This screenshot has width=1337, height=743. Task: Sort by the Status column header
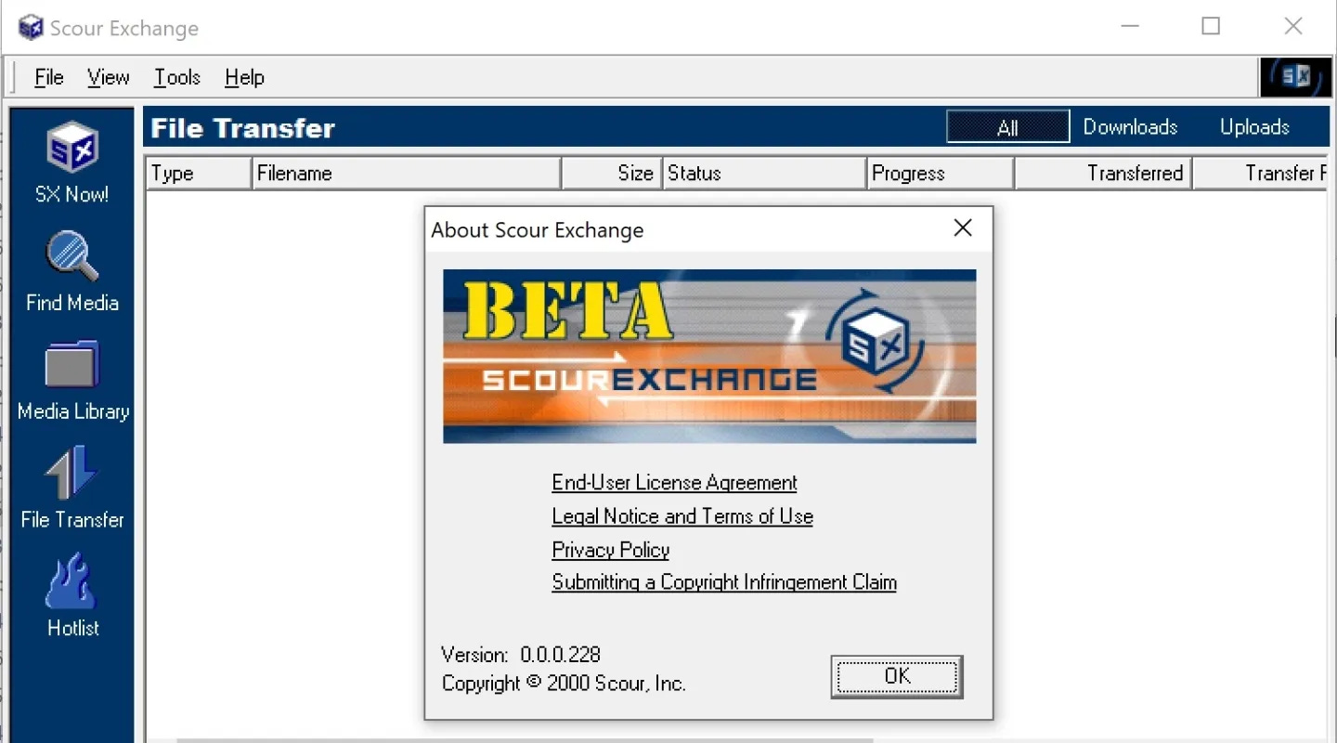click(x=764, y=173)
